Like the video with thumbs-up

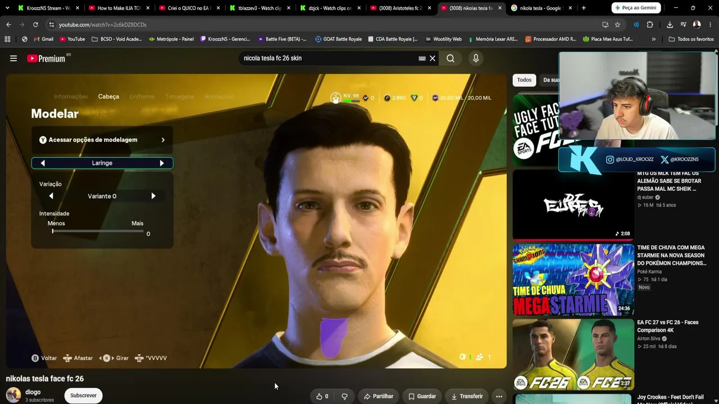322,396
